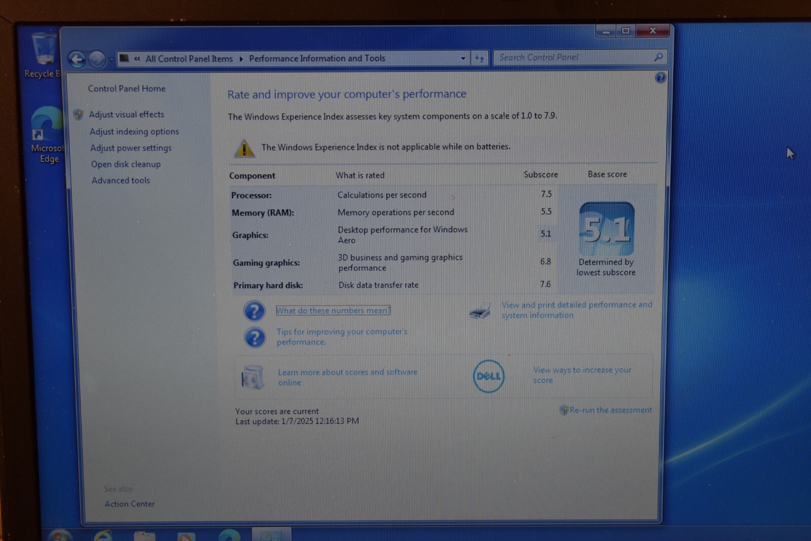Open the blue Help question icon
This screenshot has height=541, width=811.
(x=660, y=78)
